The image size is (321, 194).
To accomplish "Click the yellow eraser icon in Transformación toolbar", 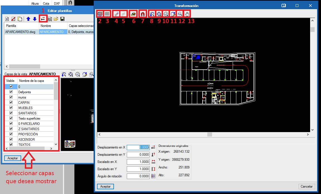I will pos(133,14).
